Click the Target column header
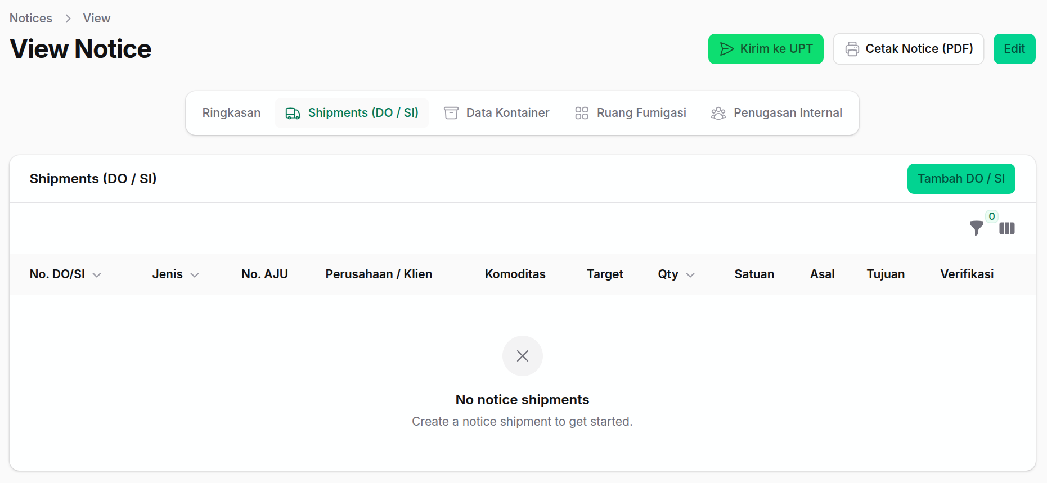 tap(605, 274)
